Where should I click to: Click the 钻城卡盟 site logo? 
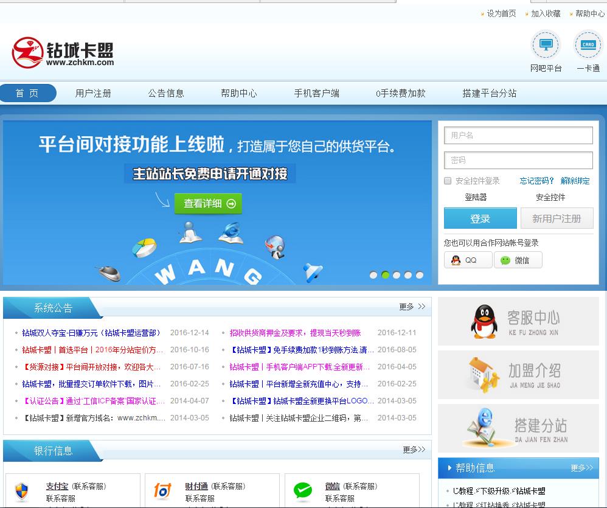63,53
